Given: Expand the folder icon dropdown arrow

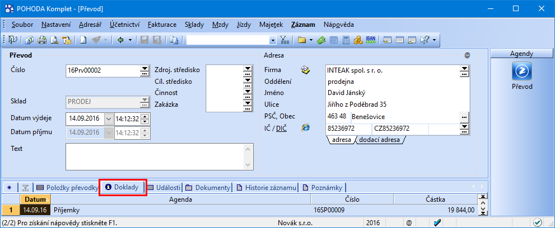Looking at the screenshot, I should (311, 40).
